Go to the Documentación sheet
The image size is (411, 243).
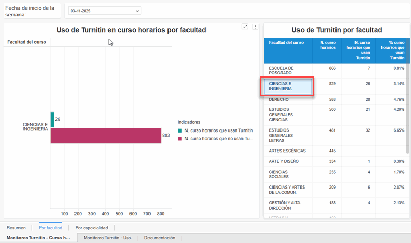[160, 238]
